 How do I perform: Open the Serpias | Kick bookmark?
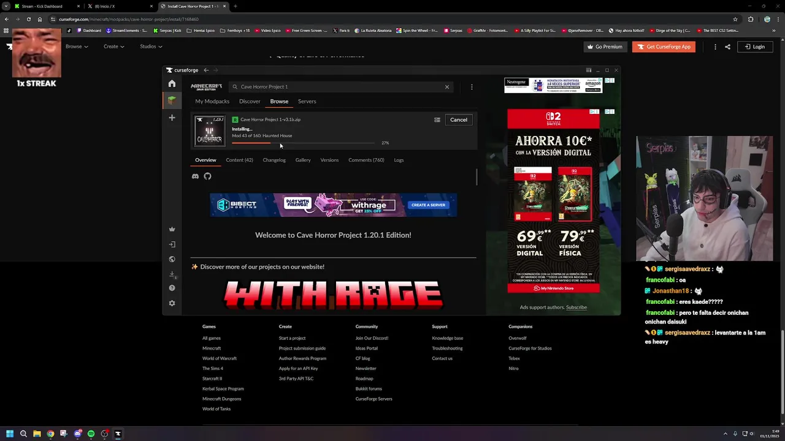pyautogui.click(x=167, y=31)
